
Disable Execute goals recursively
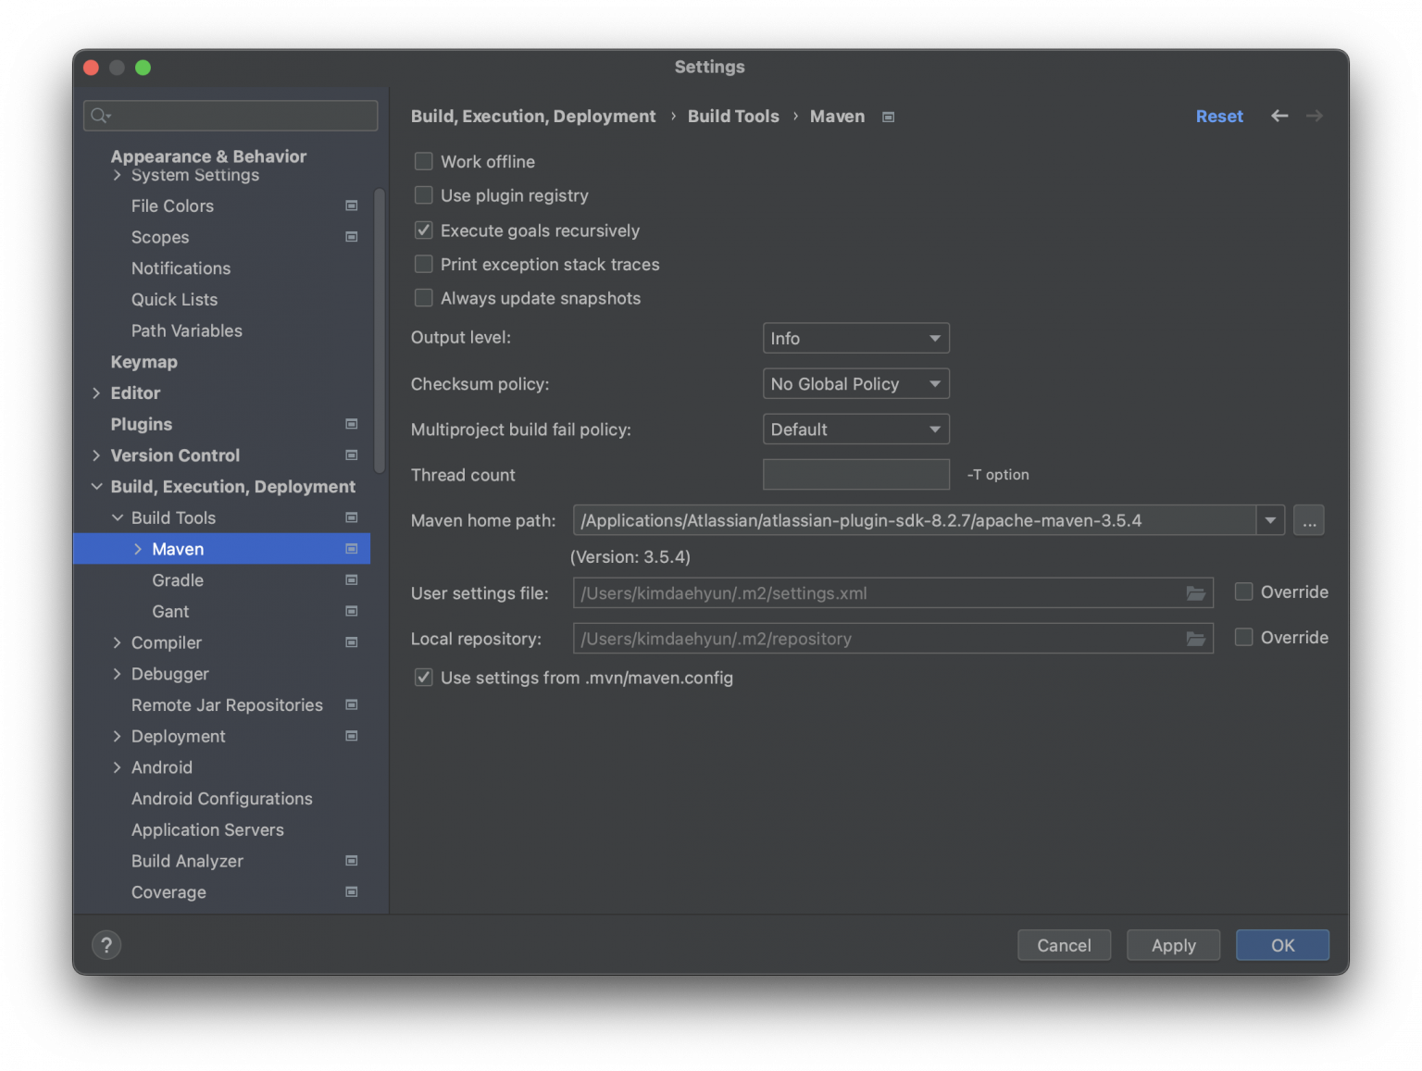423,230
